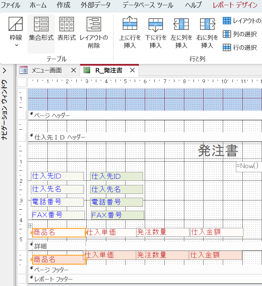This screenshot has width=262, height=286.
Task: Select the 商品名 header label
Action: 59,233
